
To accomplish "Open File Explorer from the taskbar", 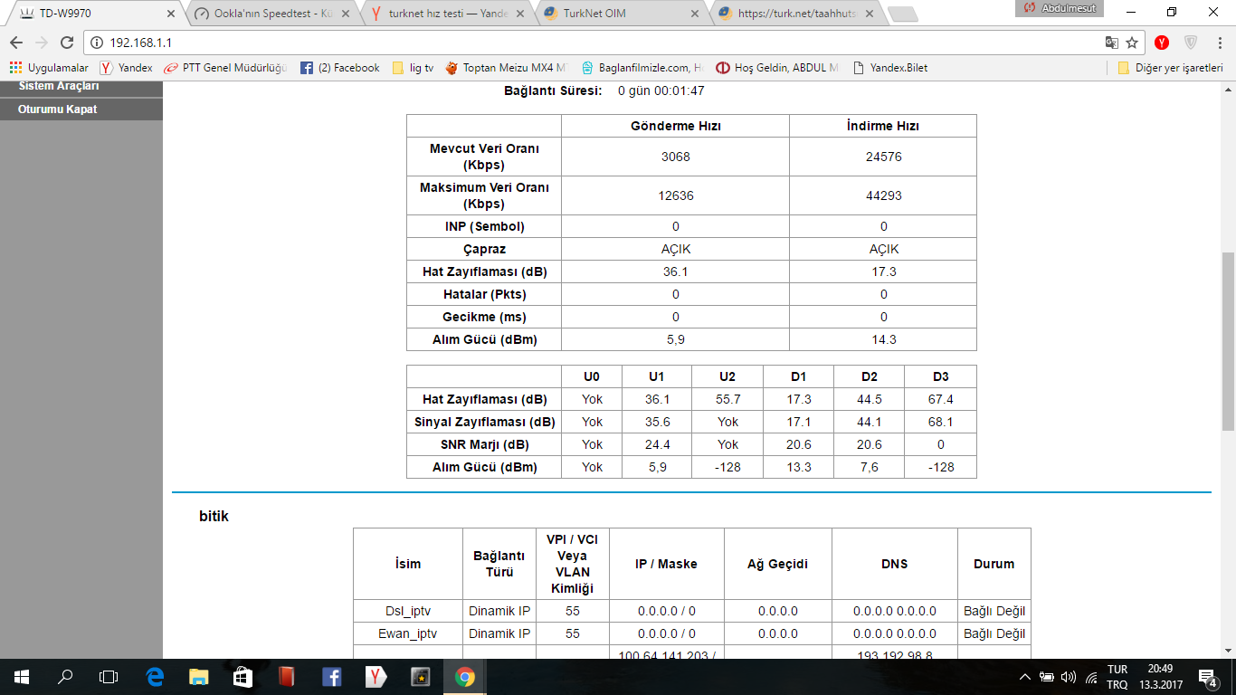I will [199, 677].
